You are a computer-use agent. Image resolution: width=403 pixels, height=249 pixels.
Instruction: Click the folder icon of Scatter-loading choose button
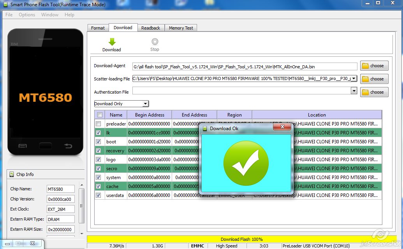point(365,79)
